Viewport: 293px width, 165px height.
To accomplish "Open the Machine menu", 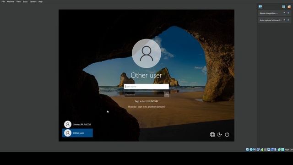I will pyautogui.click(x=11, y=2).
